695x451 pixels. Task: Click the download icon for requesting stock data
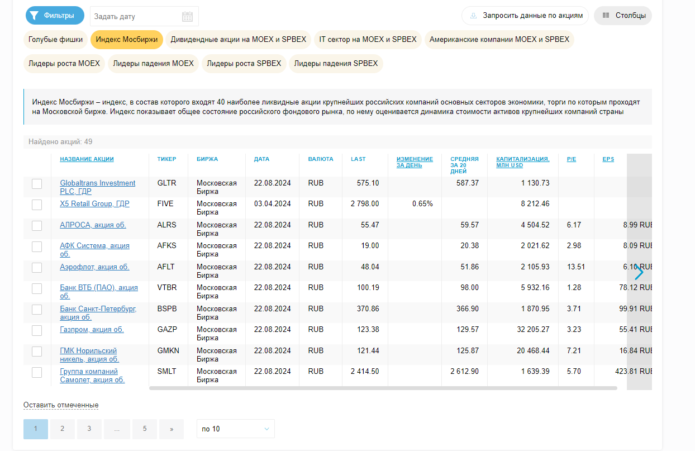(473, 16)
